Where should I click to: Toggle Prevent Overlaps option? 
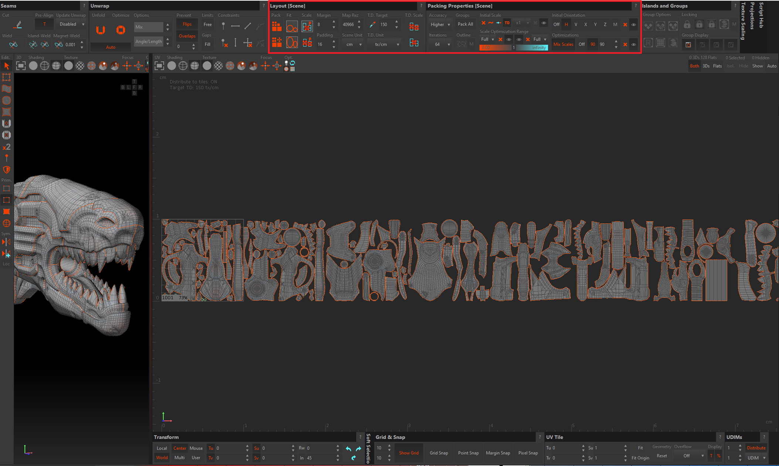click(187, 36)
